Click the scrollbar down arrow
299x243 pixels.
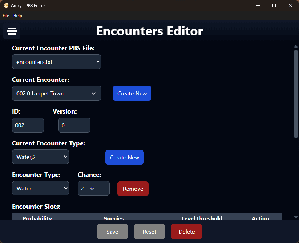pos(296,217)
